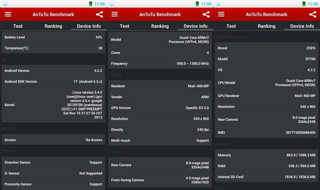Switch to Ranking tab in middle screen
The image size is (320, 190).
tap(160, 26)
